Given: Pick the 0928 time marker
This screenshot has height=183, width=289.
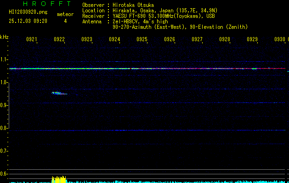Looking at the screenshot, I should (224, 40).
